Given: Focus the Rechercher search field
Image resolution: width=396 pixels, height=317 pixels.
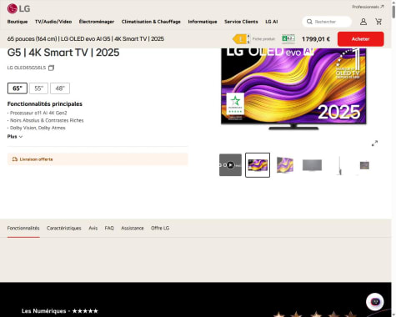Looking at the screenshot, I should (x=327, y=22).
